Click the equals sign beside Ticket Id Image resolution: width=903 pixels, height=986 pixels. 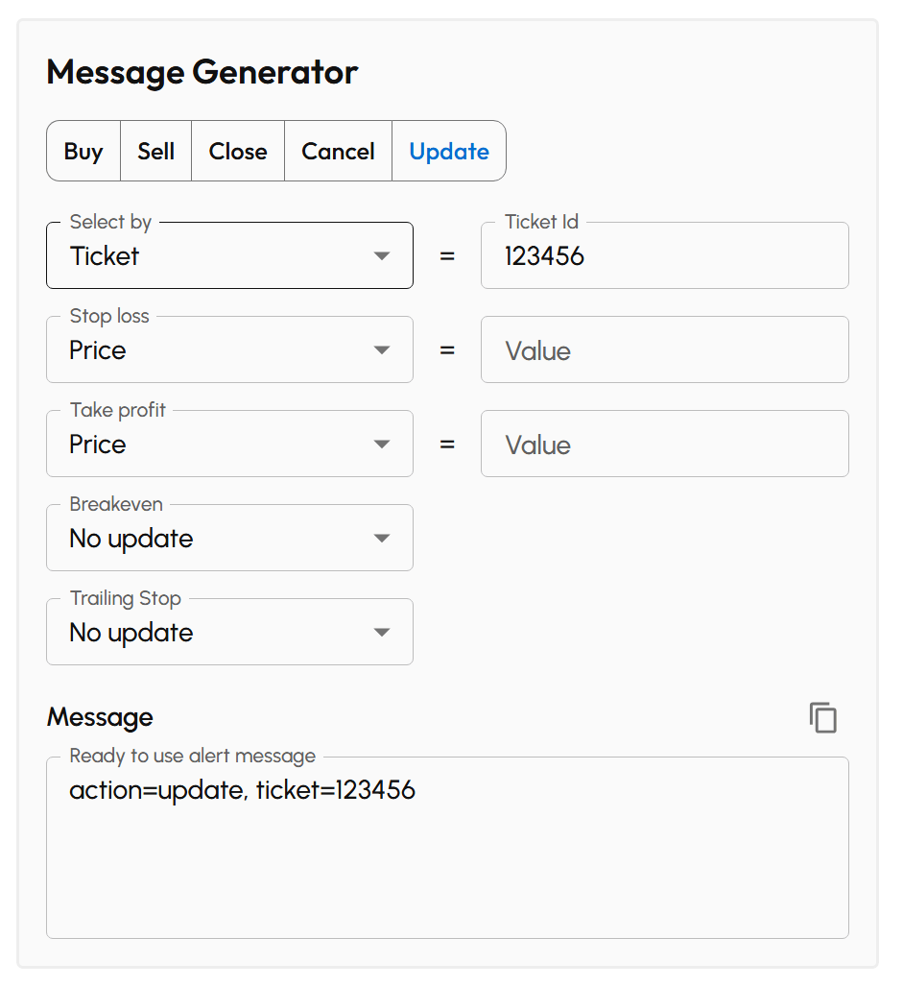point(447,254)
